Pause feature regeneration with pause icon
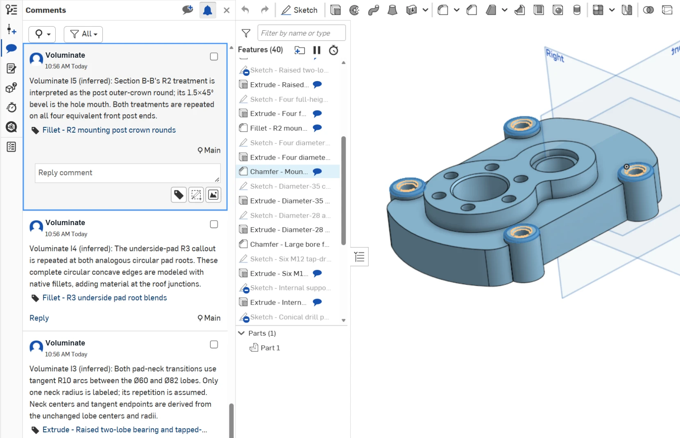This screenshot has width=680, height=438. click(x=317, y=50)
